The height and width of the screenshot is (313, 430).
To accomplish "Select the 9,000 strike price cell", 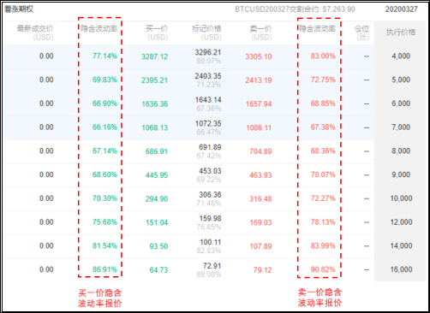I will [x=401, y=174].
